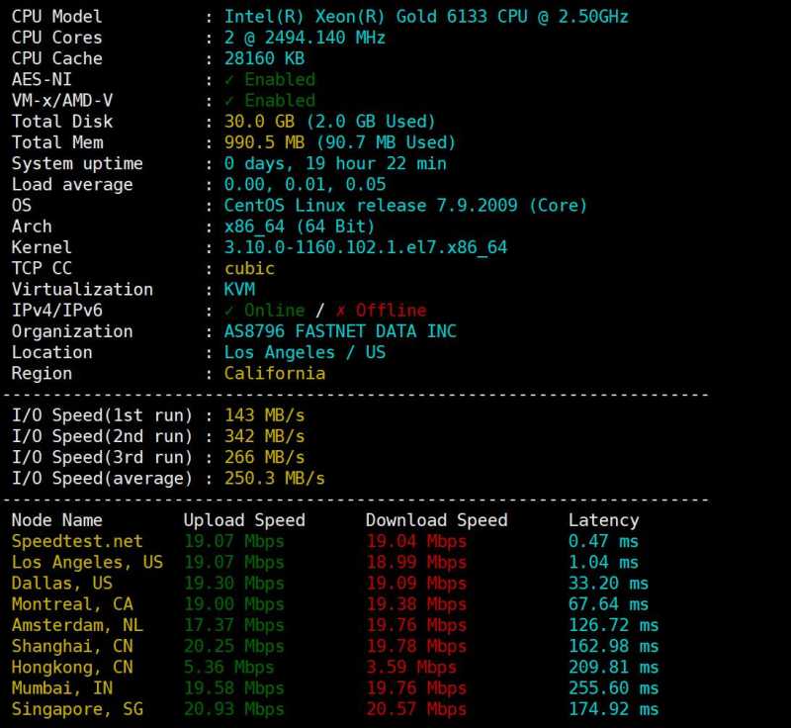Click the Node Name column header
Image resolution: width=791 pixels, height=728 pixels.
click(x=56, y=520)
